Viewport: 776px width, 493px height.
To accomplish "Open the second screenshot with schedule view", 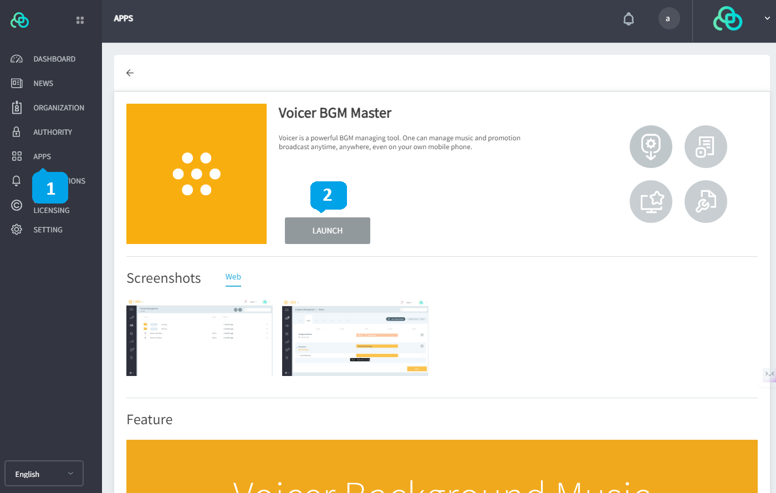I will (x=355, y=338).
